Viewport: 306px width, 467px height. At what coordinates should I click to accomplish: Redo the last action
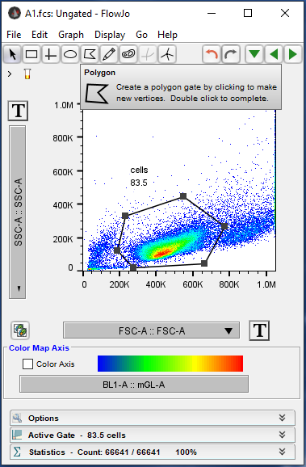coord(231,54)
